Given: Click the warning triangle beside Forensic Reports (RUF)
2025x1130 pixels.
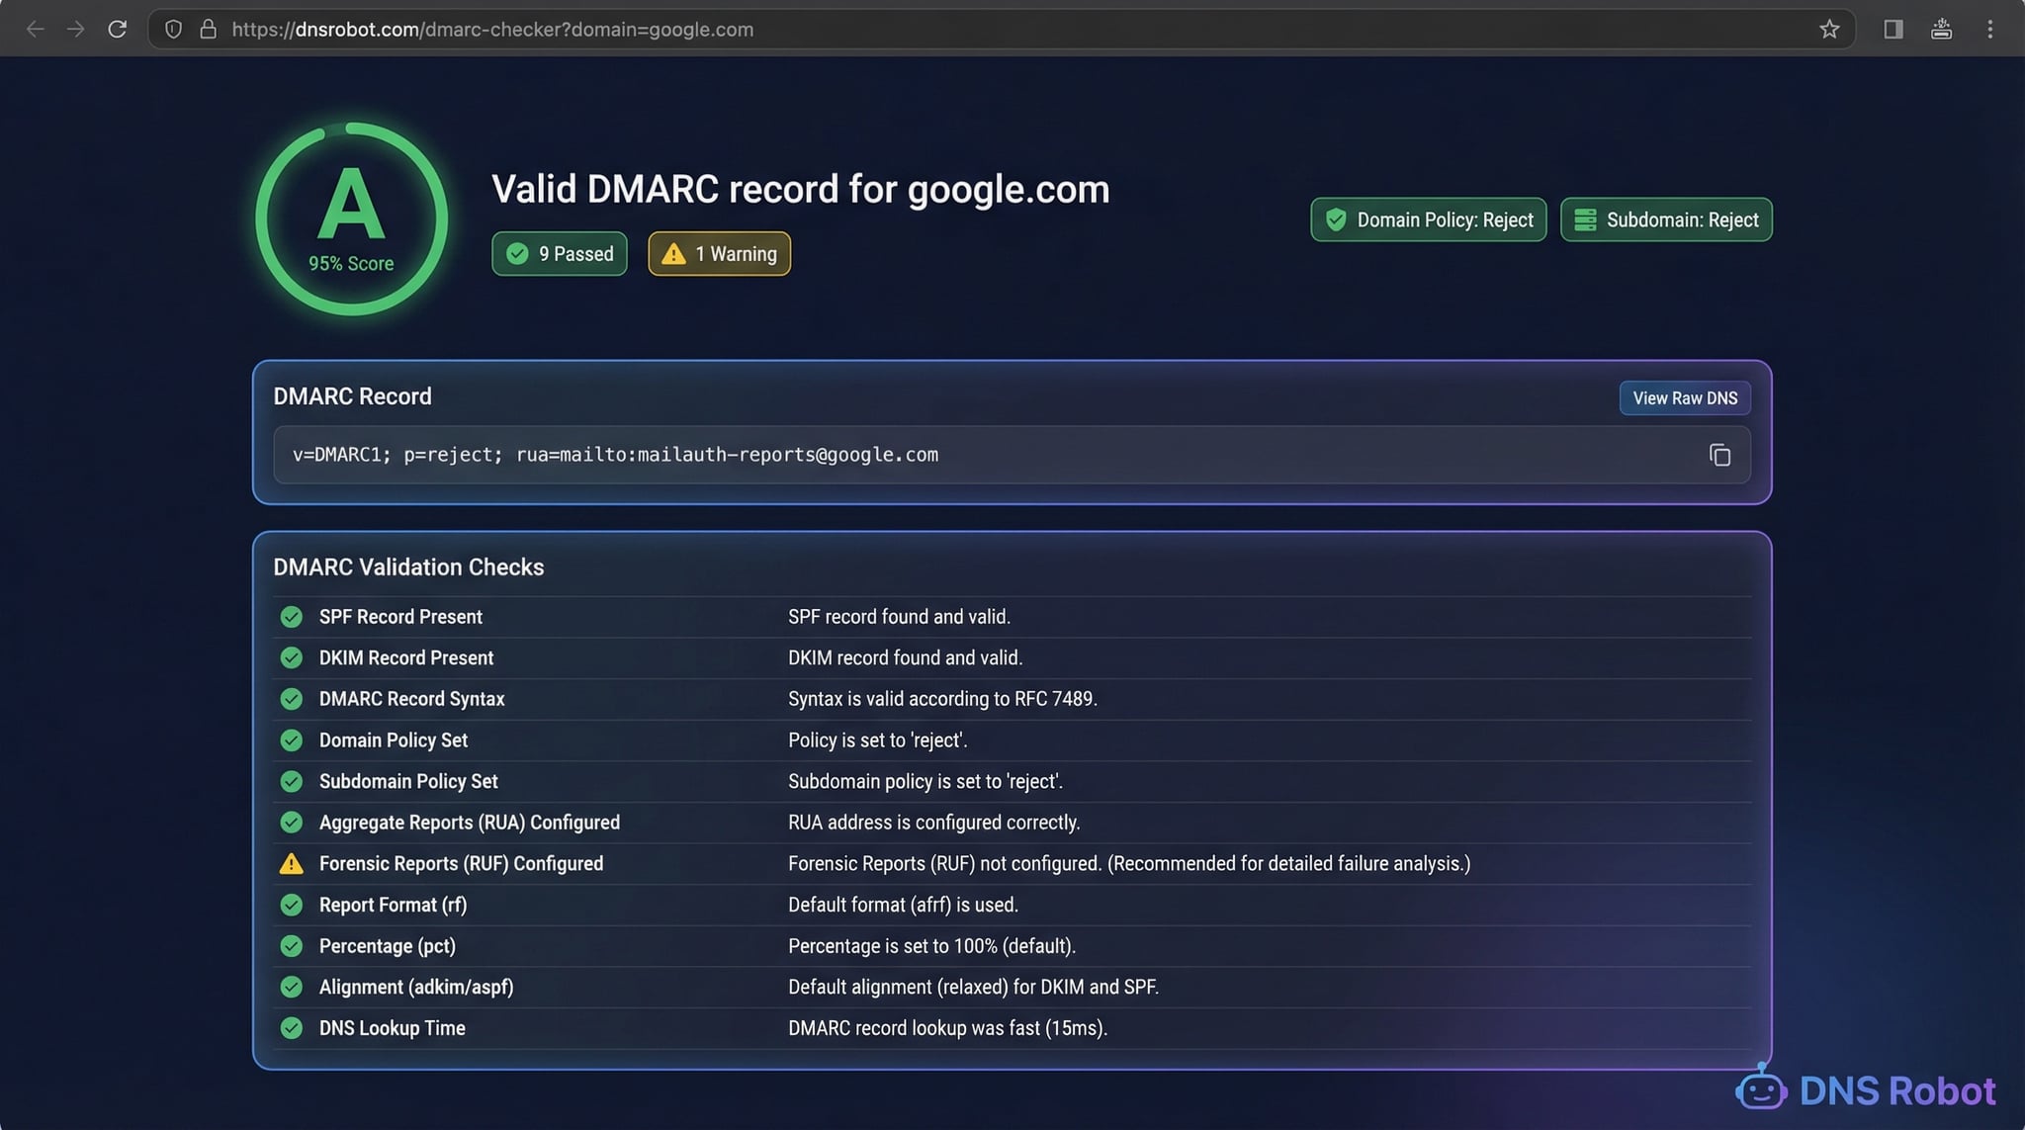Looking at the screenshot, I should 291,863.
